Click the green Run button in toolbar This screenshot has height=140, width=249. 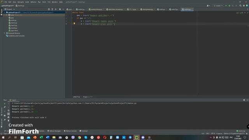point(226,6)
